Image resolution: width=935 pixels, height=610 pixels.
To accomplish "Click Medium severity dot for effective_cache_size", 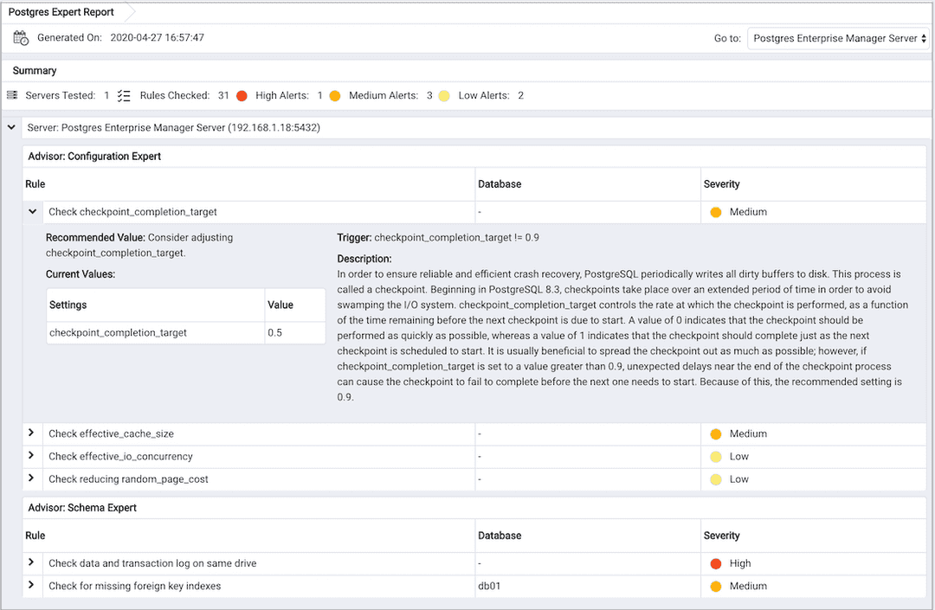I will point(715,433).
